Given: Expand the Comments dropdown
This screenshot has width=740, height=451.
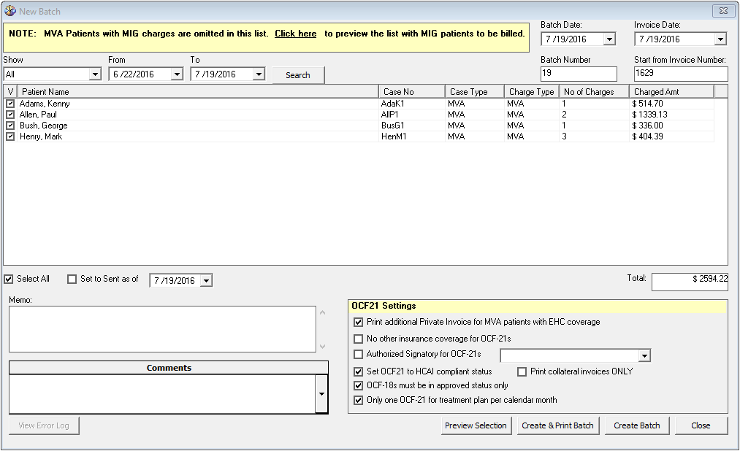Looking at the screenshot, I should pos(321,394).
